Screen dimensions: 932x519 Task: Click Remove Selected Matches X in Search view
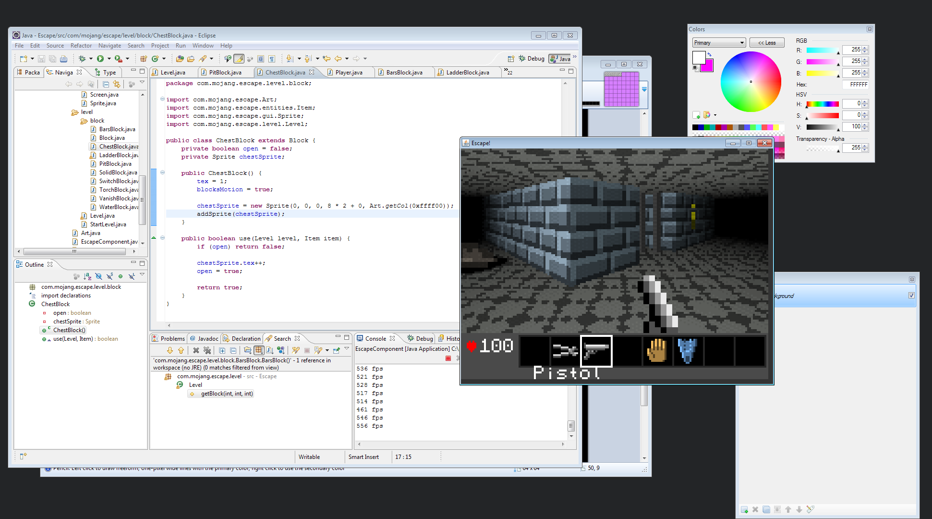[196, 350]
